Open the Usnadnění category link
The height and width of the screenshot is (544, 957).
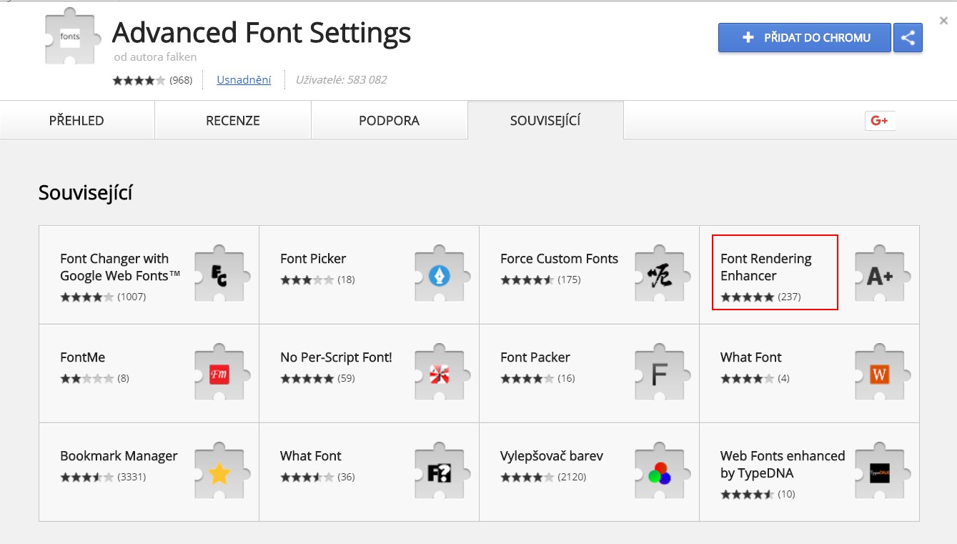pos(244,80)
